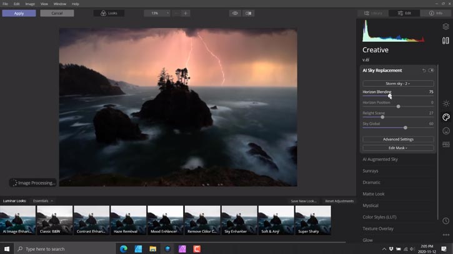Open the Layers panel icon
The height and width of the screenshot is (254, 453).
[446, 27]
